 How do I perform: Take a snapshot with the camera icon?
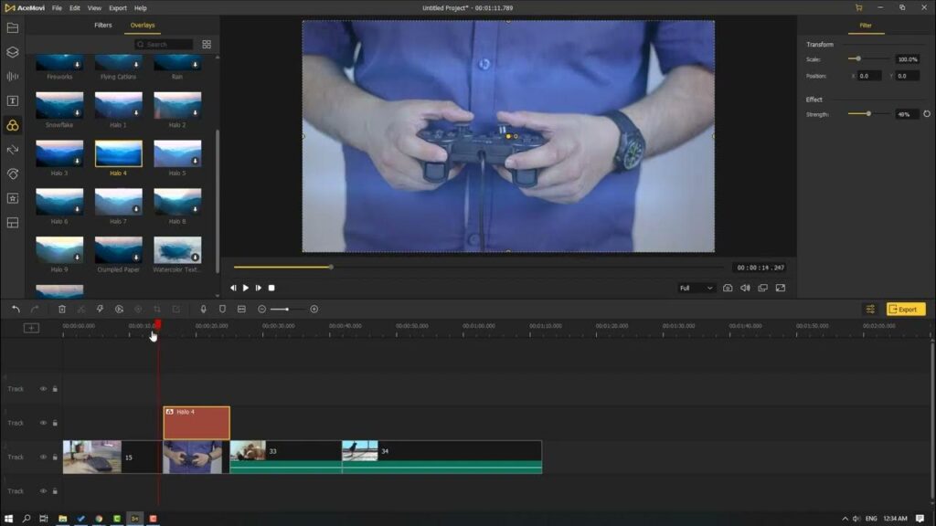[x=728, y=288]
